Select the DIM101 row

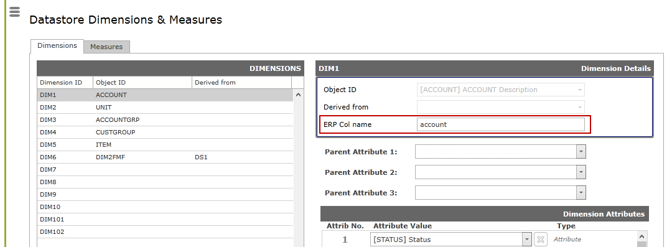click(165, 219)
